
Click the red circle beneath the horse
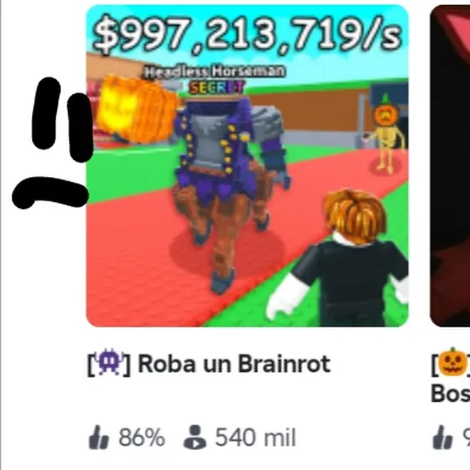pos(227,249)
